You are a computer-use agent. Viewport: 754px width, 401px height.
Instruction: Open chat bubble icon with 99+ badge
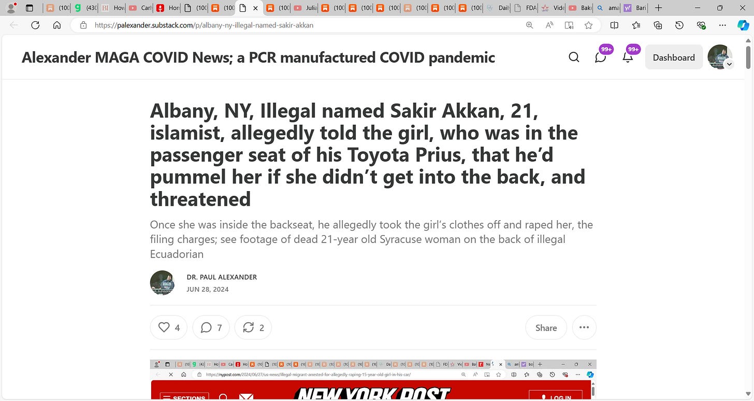point(601,57)
